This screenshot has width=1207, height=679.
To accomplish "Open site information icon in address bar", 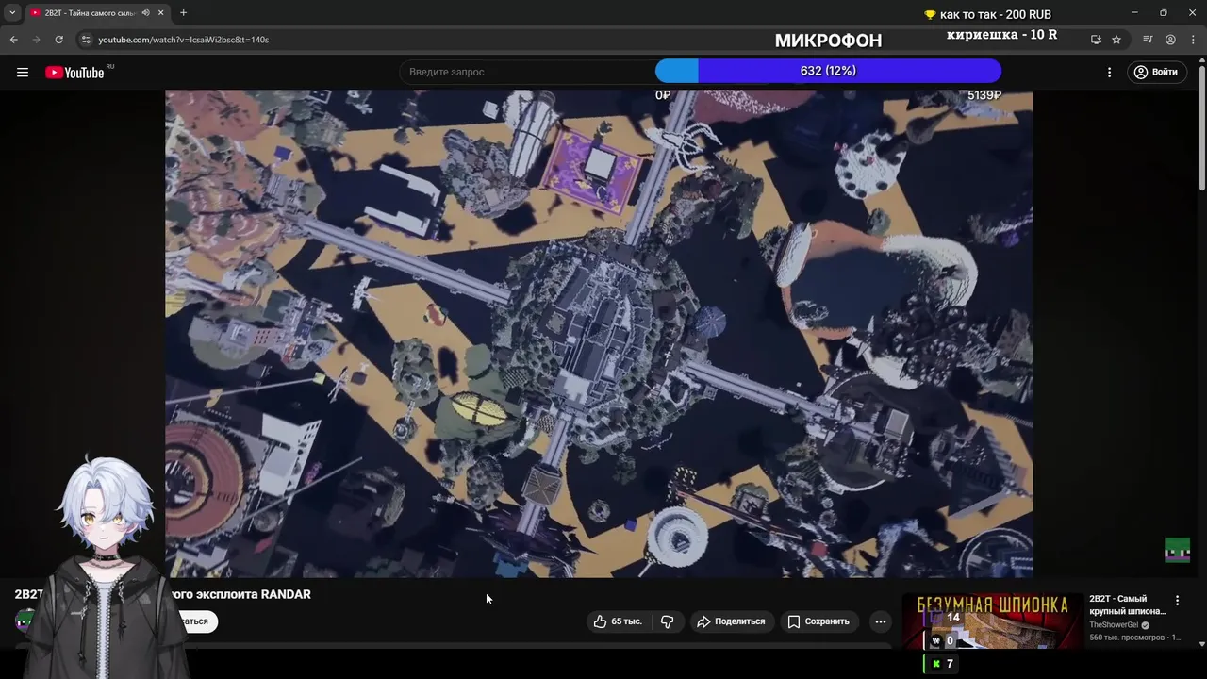I will [x=86, y=40].
